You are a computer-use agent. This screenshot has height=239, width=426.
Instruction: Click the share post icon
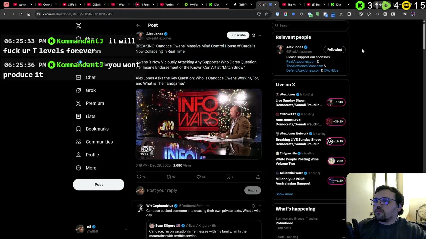point(258,177)
